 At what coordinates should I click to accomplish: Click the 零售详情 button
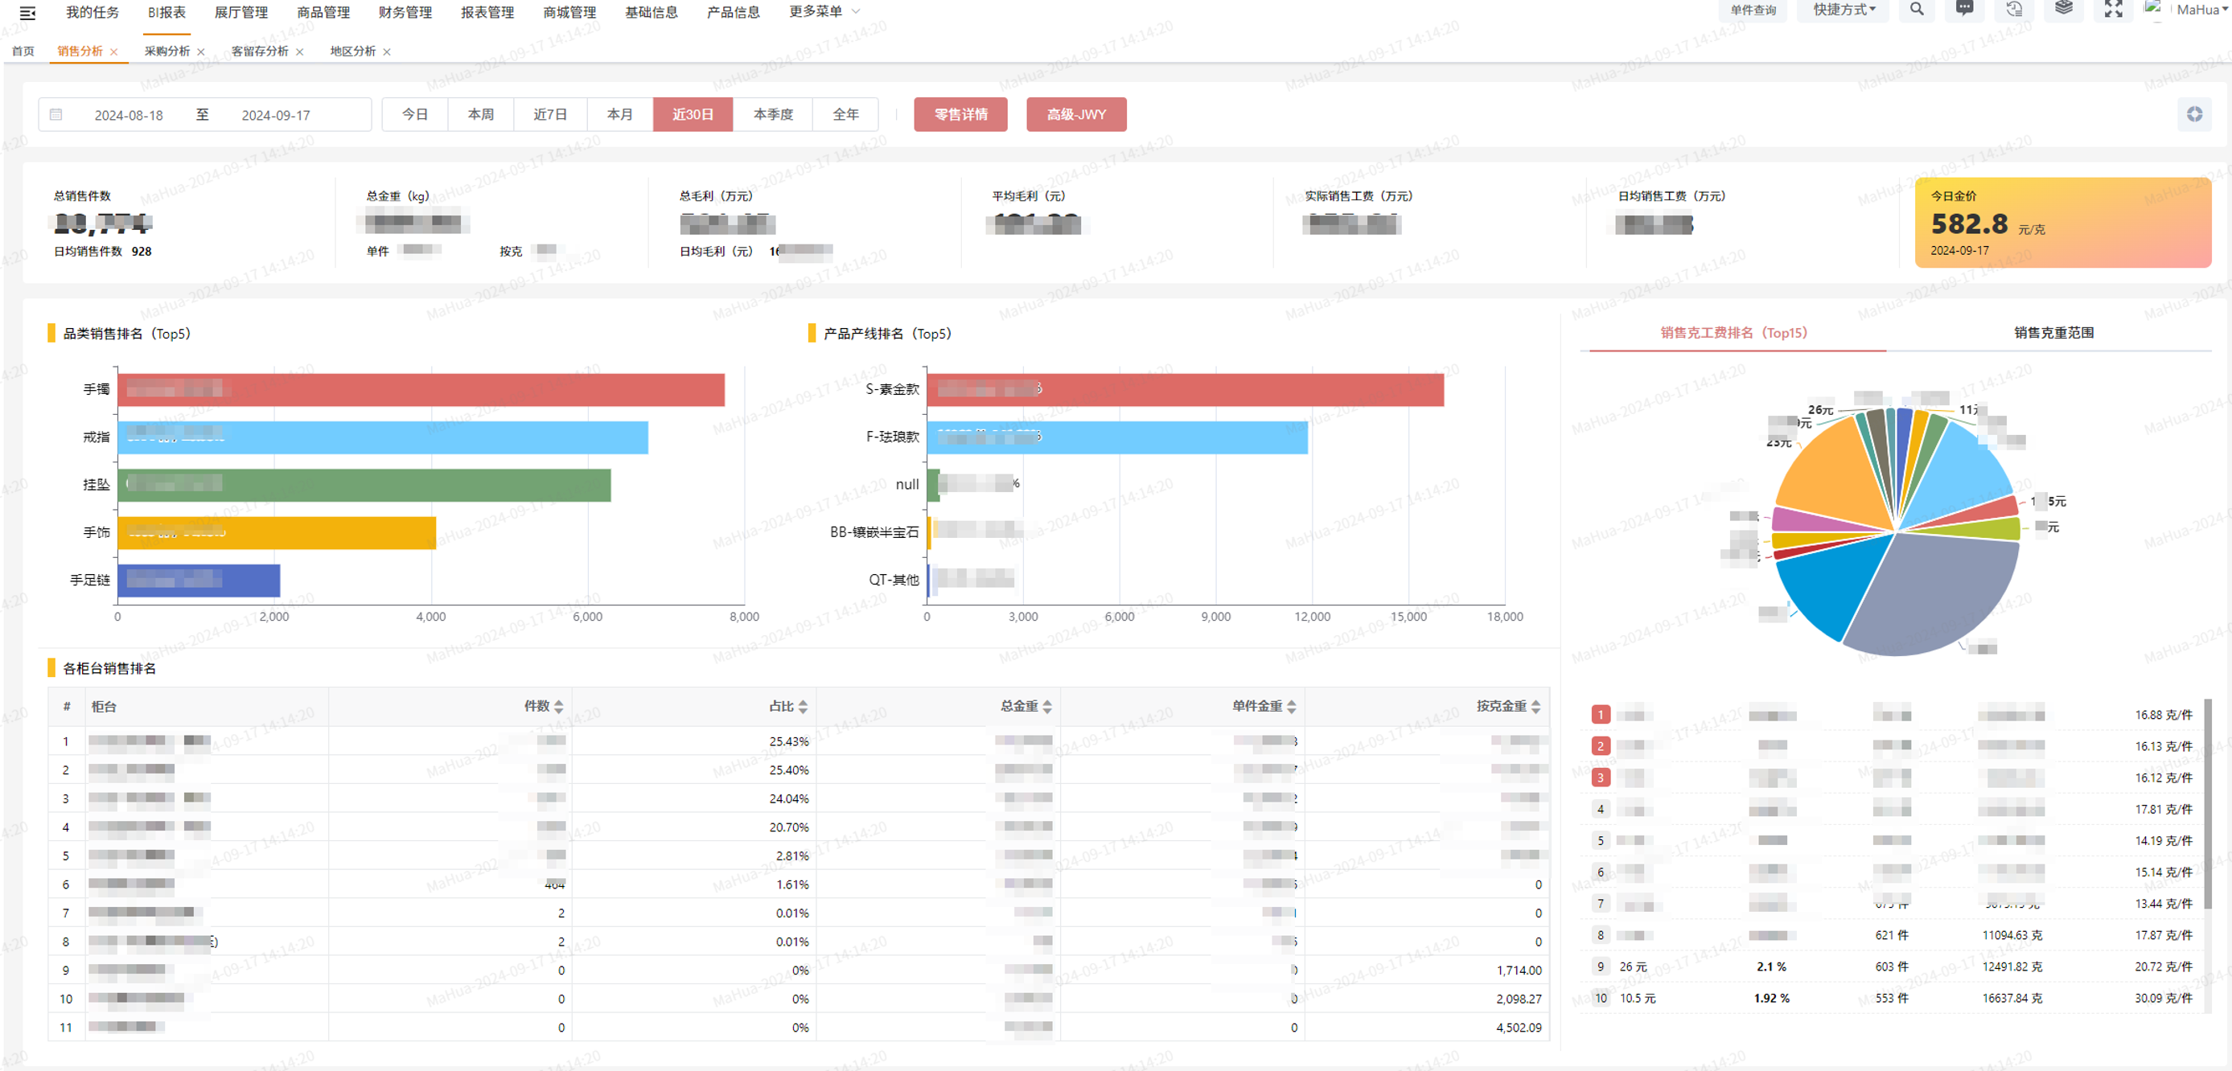pyautogui.click(x=960, y=114)
